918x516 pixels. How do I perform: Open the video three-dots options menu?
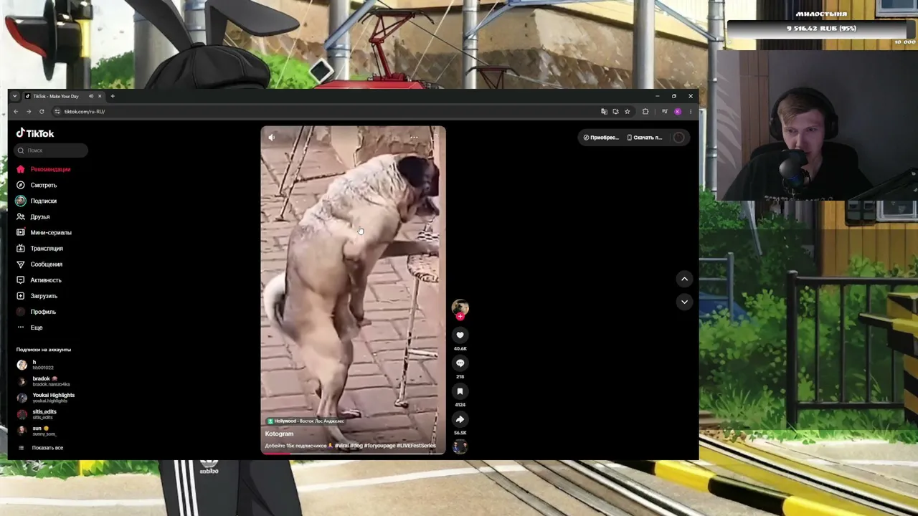point(414,137)
